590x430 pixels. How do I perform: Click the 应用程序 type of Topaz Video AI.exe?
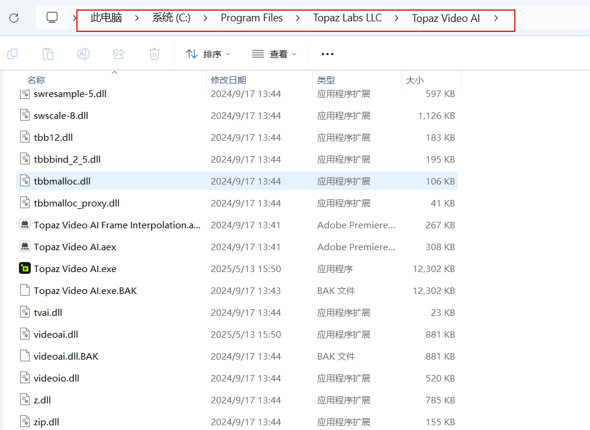click(x=335, y=269)
